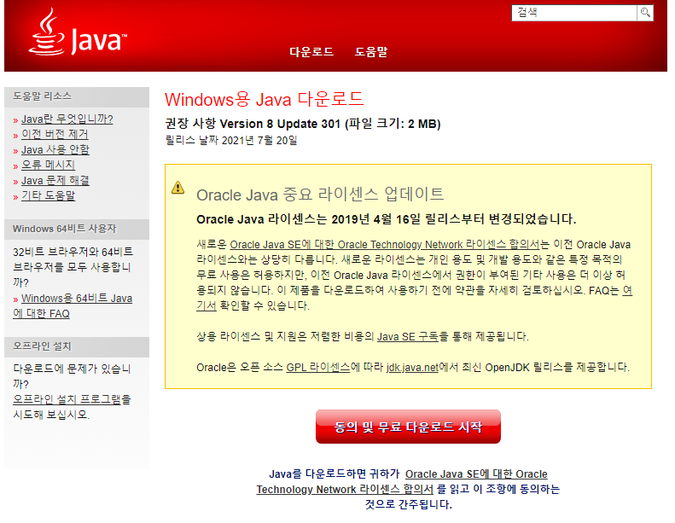
Task: Open the 'GPL 라이센스' link
Action: 317,368
